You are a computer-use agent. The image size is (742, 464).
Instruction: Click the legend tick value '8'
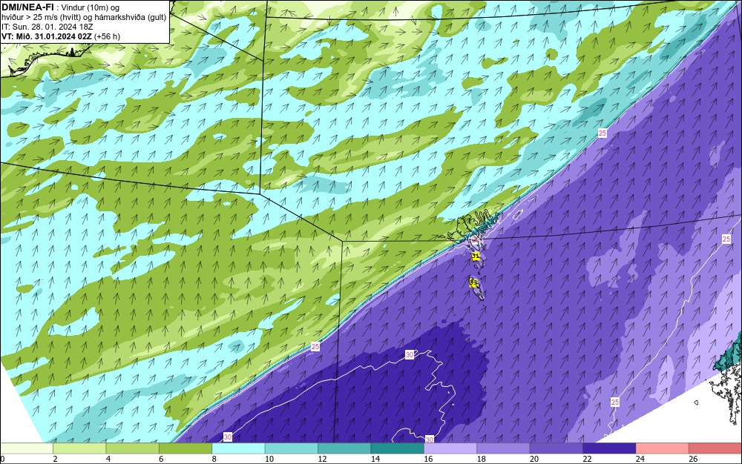click(x=214, y=459)
